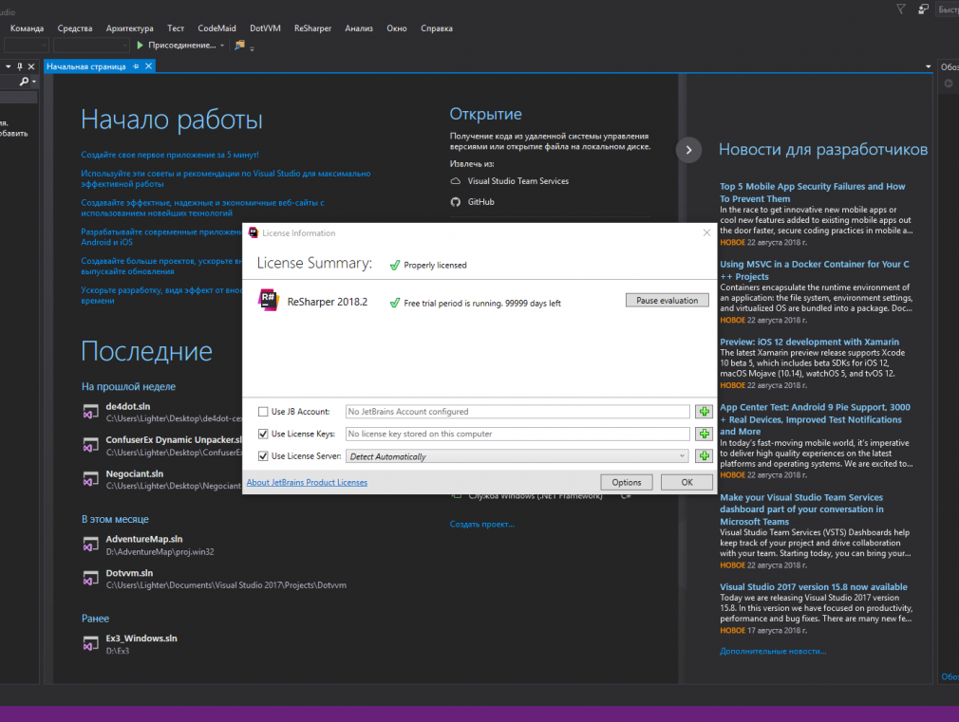
Task: Open Создайте свое первое приложение за 5 минут link
Action: (170, 156)
